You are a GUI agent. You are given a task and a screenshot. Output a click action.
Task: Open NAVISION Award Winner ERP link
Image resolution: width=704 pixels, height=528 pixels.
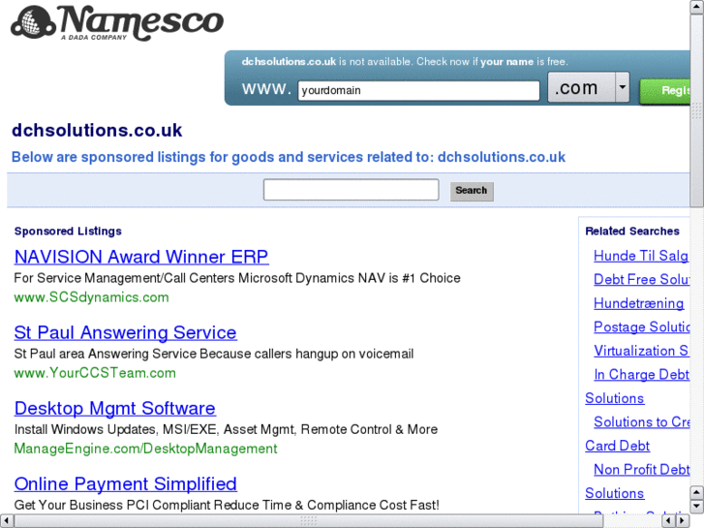tap(141, 257)
